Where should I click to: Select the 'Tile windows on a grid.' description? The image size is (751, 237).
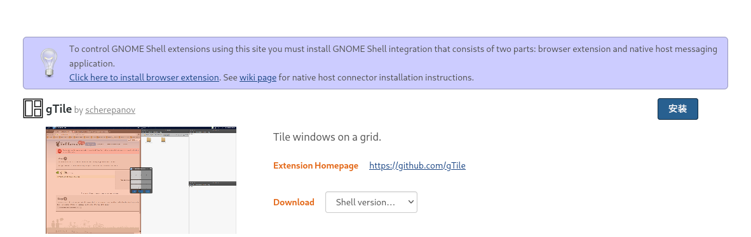click(327, 137)
